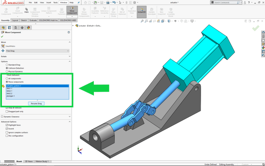Open the Window menu

(x=64, y=3)
